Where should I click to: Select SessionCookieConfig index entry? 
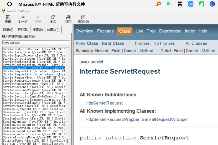[x=34, y=125]
